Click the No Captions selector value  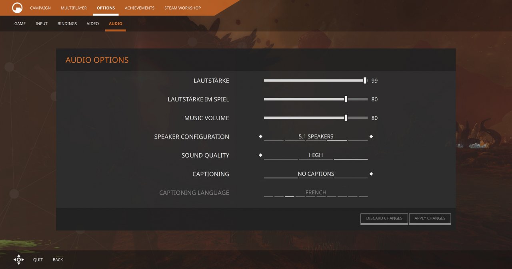pos(316,174)
